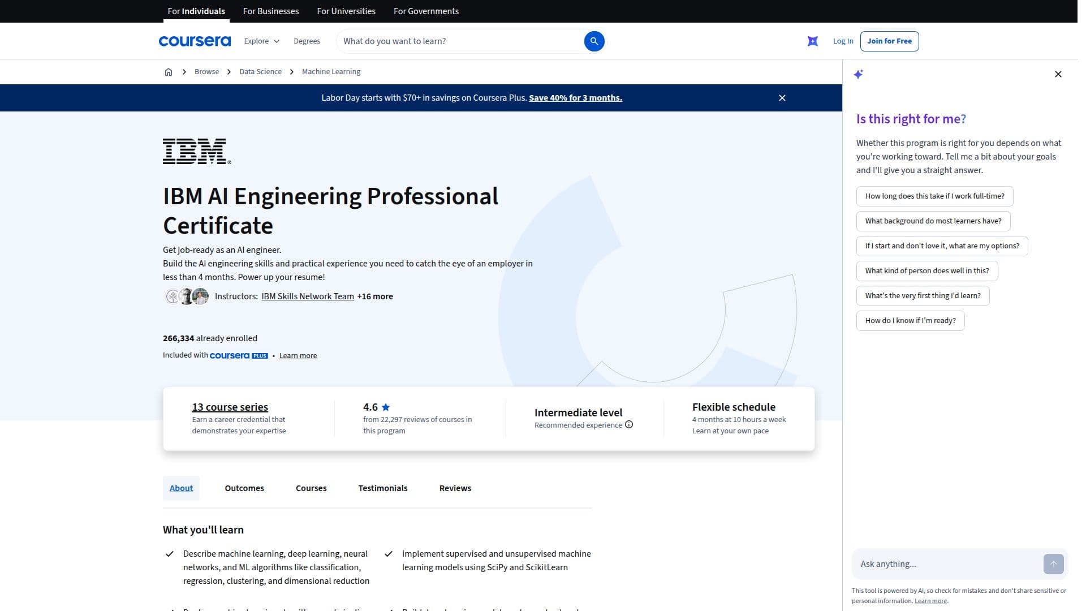Click the home breadcrumb icon

point(169,72)
